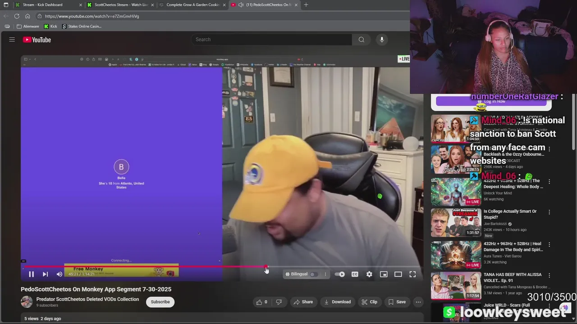Image resolution: width=577 pixels, height=324 pixels.
Task: Switch to ScottCheetos Stream tab
Action: pos(120,4)
